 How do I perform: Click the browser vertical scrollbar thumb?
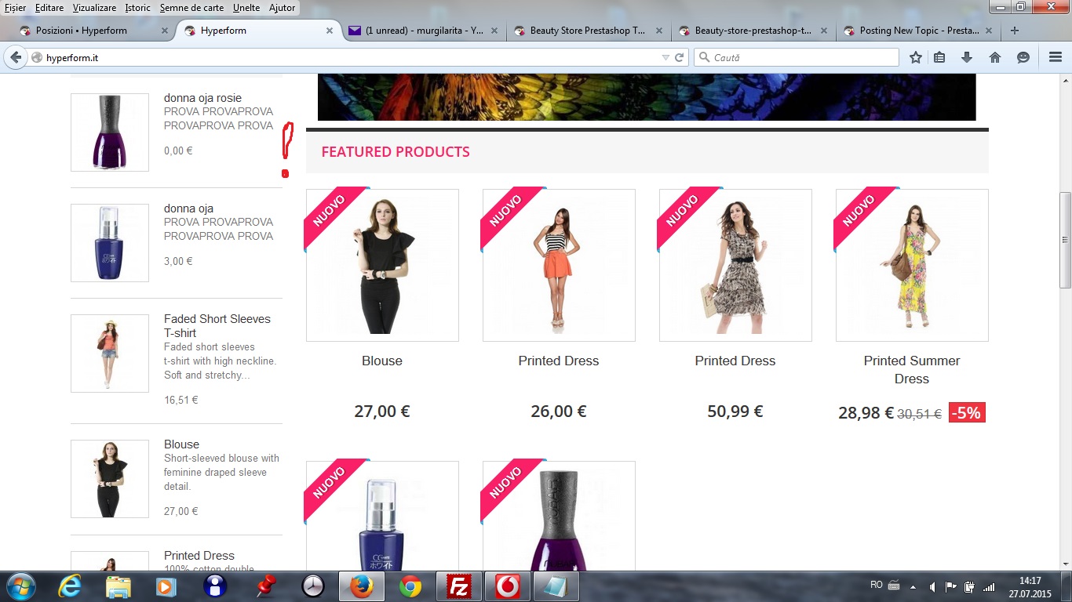1065,239
